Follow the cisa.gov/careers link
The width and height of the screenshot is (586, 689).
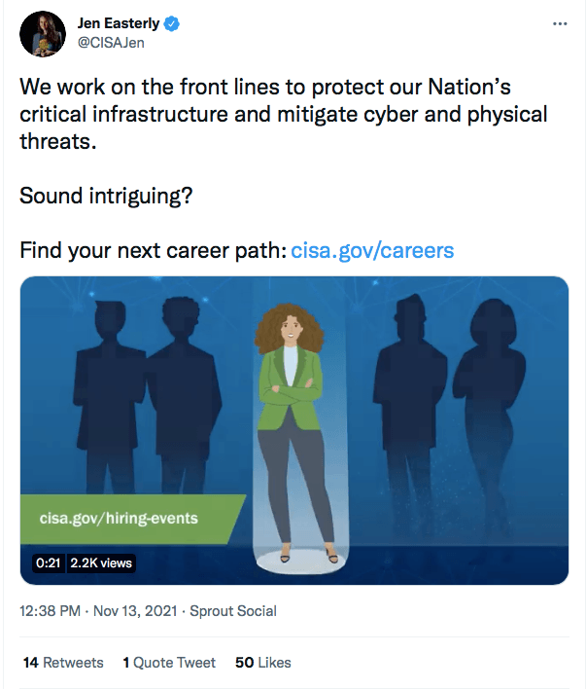pos(372,250)
